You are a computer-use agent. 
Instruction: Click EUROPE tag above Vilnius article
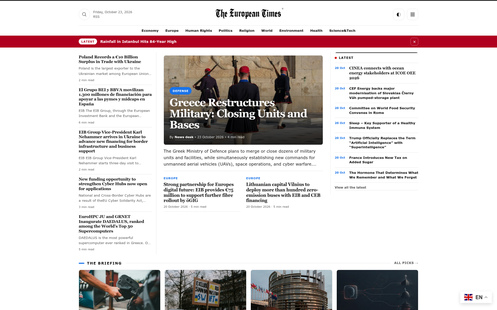(253, 178)
